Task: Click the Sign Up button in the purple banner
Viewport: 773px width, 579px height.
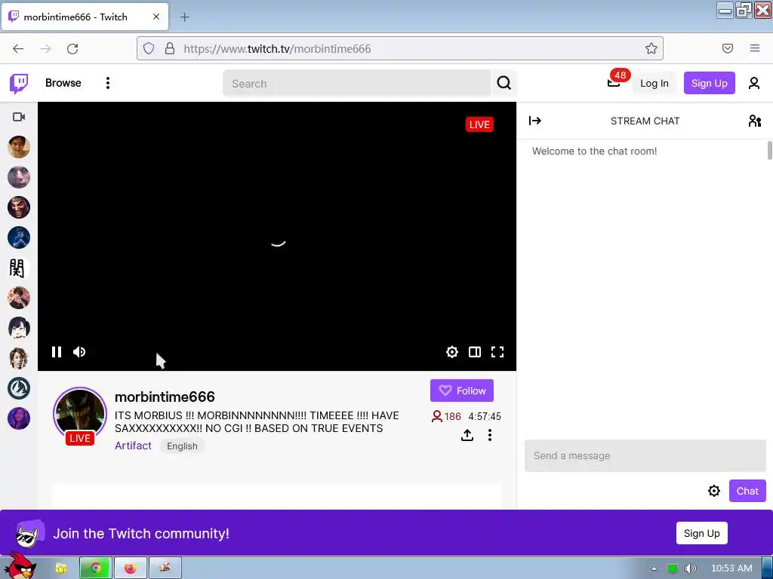Action: pyautogui.click(x=701, y=533)
